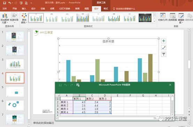
Task: Select column E header in data sheet
Action: (117, 96)
